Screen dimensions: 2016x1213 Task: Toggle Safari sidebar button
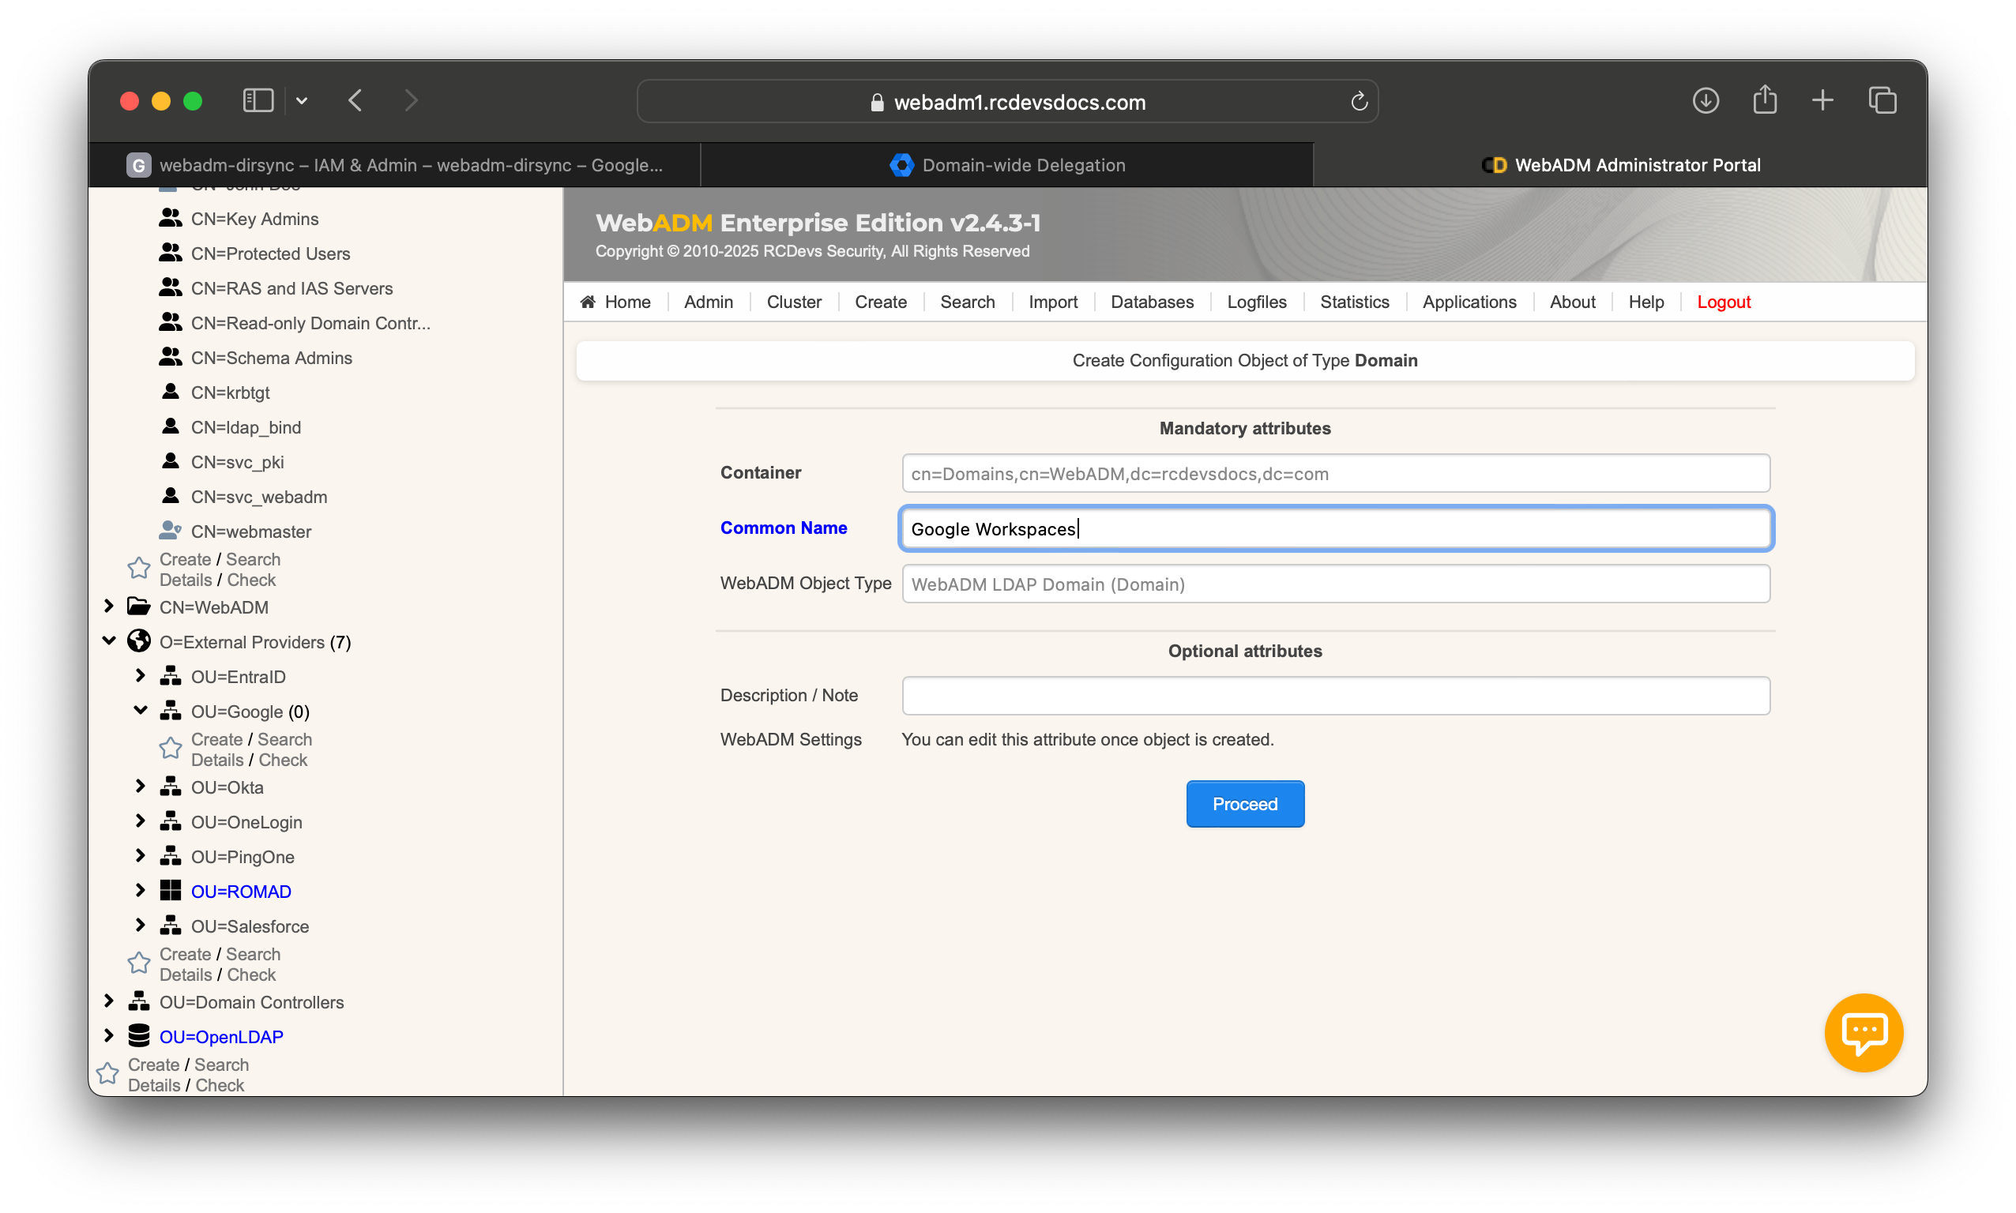coord(258,100)
